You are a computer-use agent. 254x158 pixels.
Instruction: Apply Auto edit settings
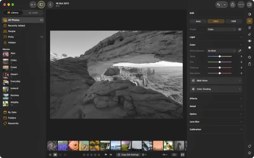198,21
